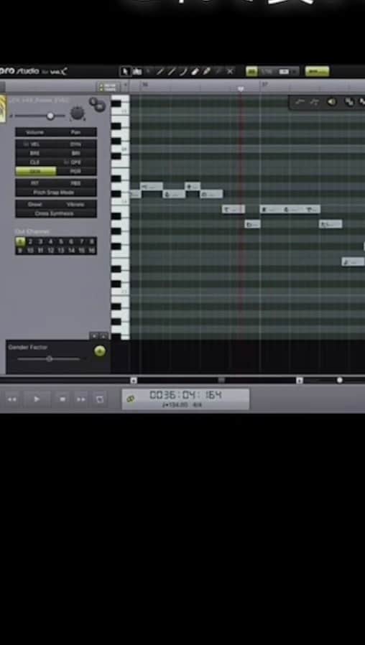The image size is (365, 645).
Task: Click the green button at top right
Action: coord(317,72)
